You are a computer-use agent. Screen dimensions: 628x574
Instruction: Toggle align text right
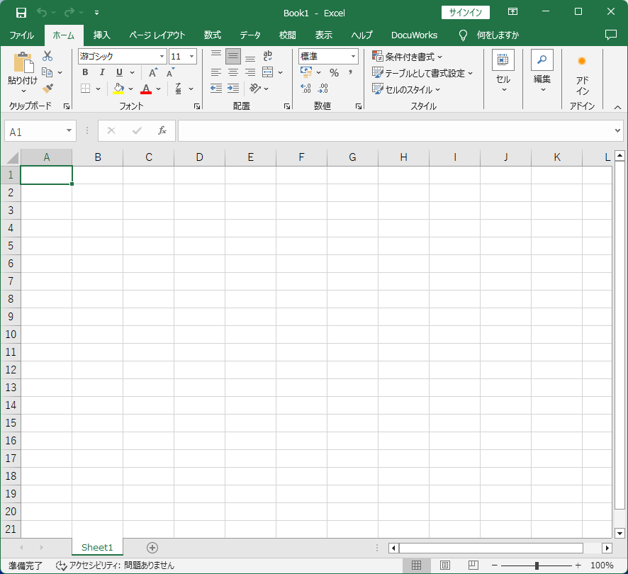click(x=250, y=72)
